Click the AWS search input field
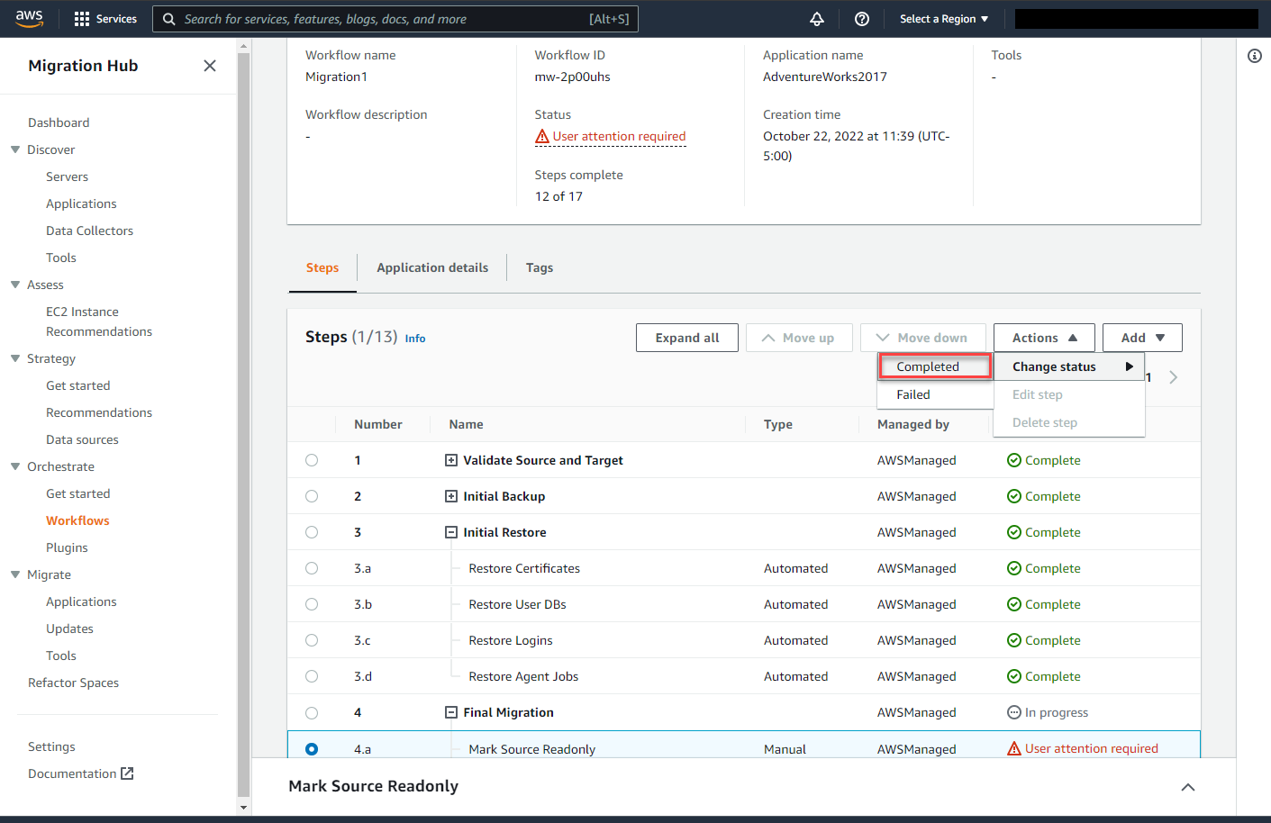 coord(395,19)
